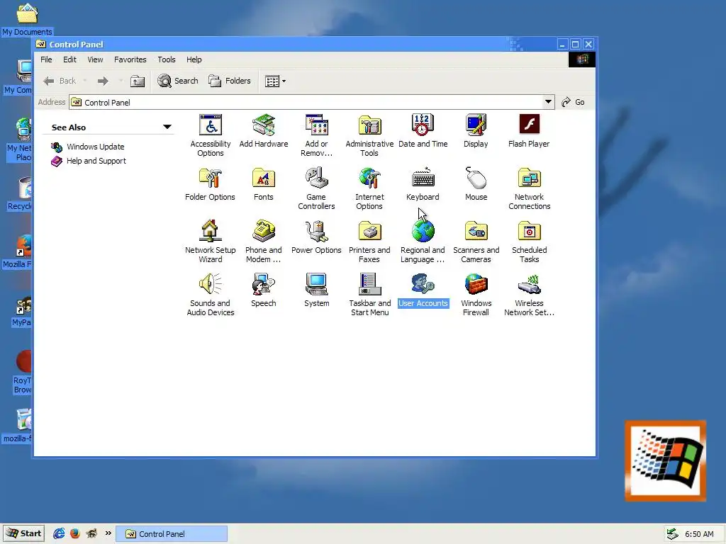The width and height of the screenshot is (726, 544).
Task: Open the Favorites menu
Action: pyautogui.click(x=130, y=59)
